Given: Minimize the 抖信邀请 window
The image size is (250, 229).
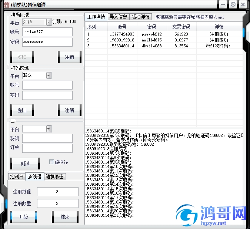Looking at the screenshot, I should [223, 4].
